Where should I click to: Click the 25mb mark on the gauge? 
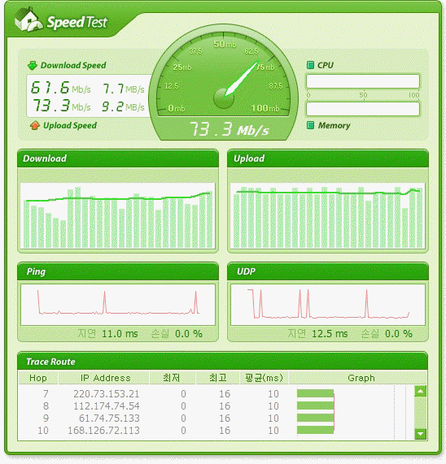(x=182, y=67)
